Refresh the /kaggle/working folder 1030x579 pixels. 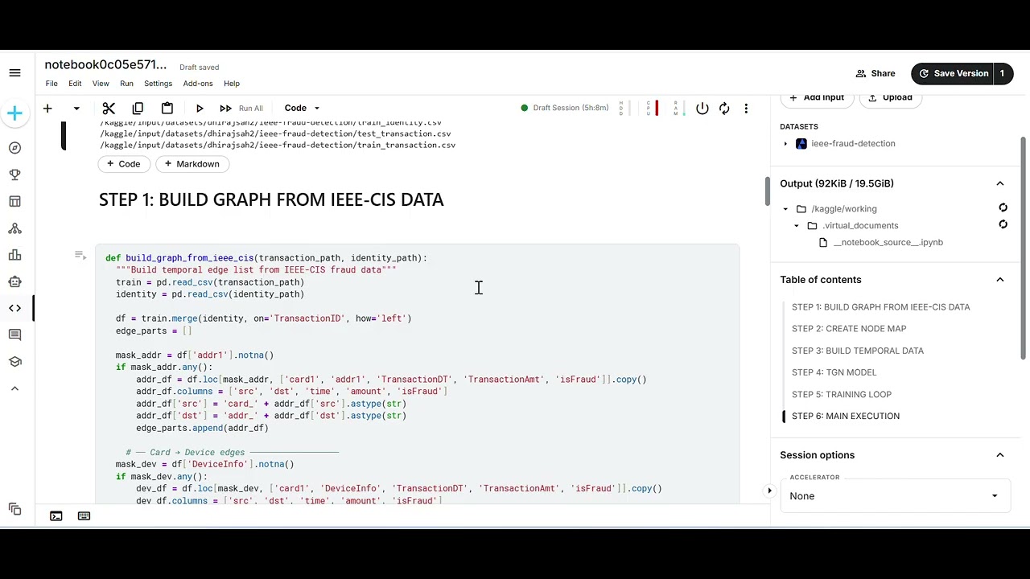point(1003,208)
